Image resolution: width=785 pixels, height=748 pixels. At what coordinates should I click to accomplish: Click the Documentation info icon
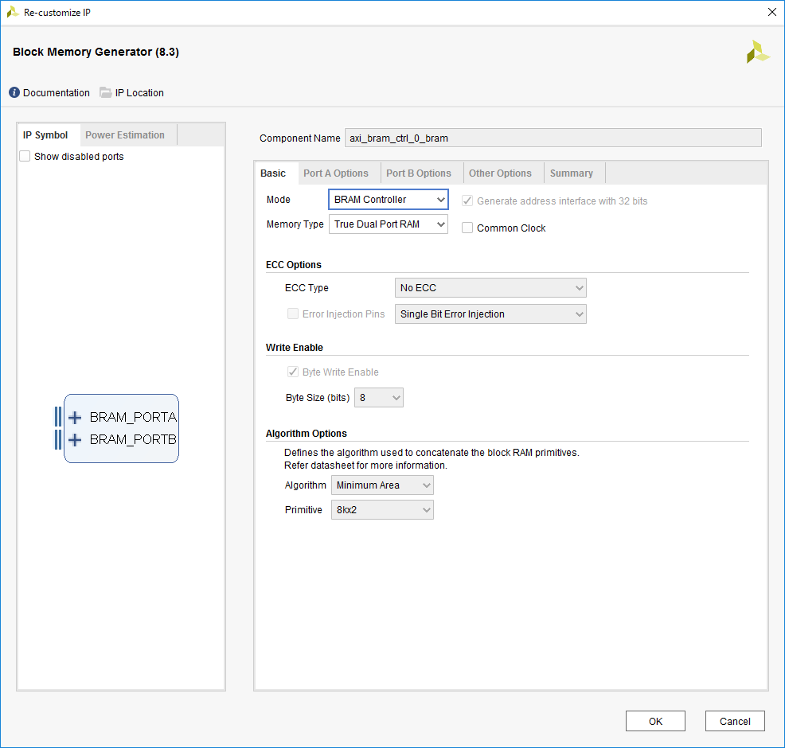click(14, 93)
